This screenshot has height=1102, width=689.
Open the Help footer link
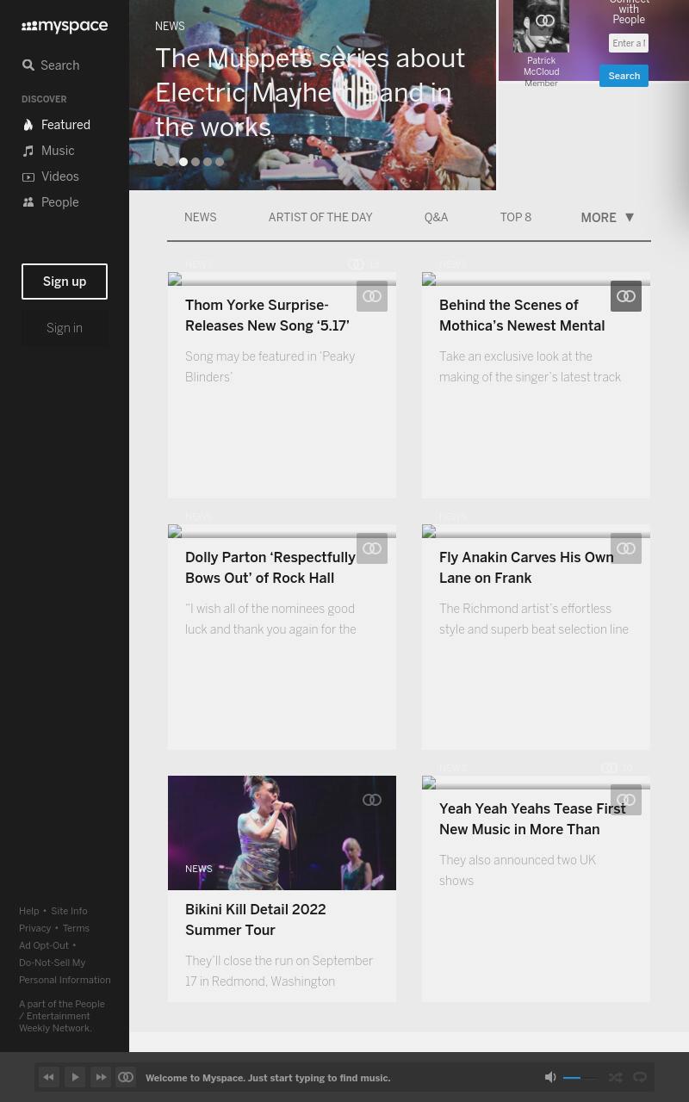29,911
